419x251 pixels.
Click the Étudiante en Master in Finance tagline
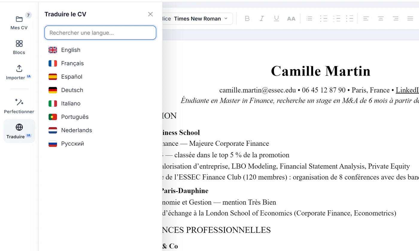tap(300, 101)
